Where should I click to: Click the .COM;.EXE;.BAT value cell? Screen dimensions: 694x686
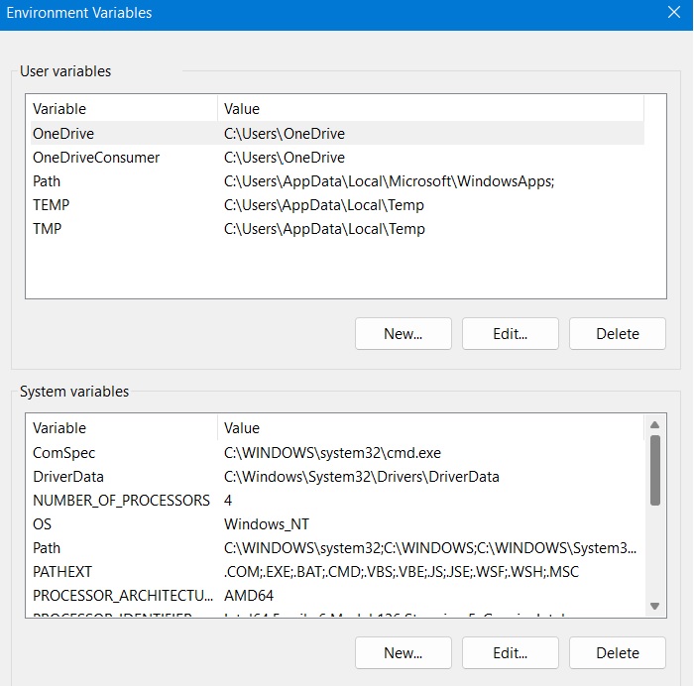click(401, 572)
